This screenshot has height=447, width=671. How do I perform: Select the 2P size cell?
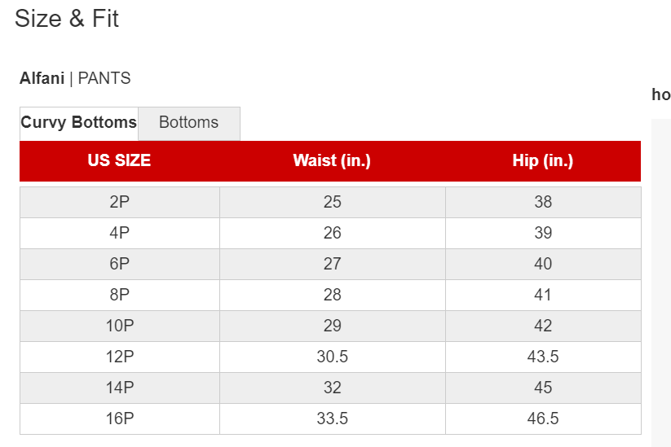point(119,202)
